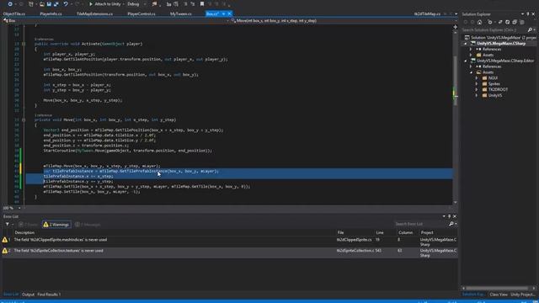539x303 pixels.
Task: Collapse the Move method outline toggle
Action: point(24,120)
